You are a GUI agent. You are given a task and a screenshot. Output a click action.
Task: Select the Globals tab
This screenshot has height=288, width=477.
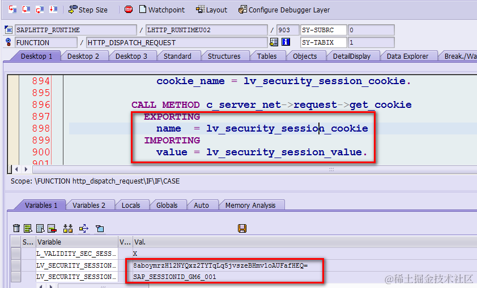167,205
